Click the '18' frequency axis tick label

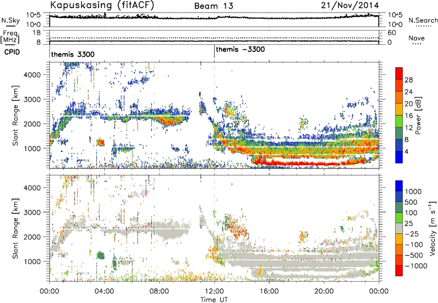click(x=37, y=33)
